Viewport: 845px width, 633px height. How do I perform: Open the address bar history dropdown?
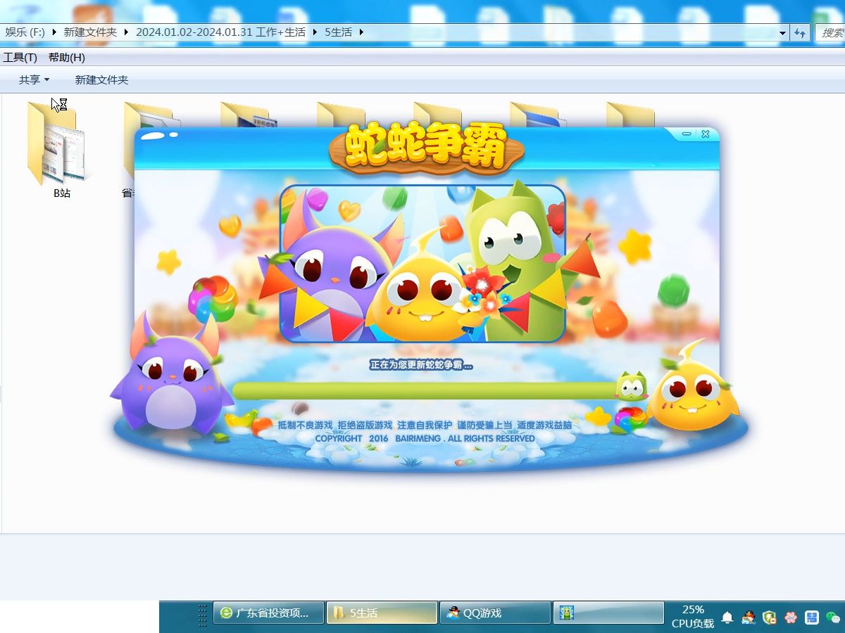point(782,33)
